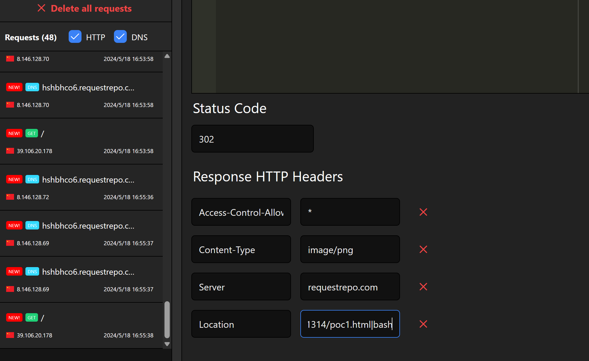
Task: Open GET / request at 16:53:58
Action: tap(81, 141)
